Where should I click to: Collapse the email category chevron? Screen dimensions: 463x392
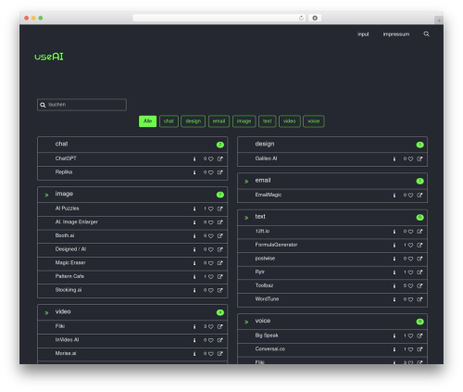(246, 182)
